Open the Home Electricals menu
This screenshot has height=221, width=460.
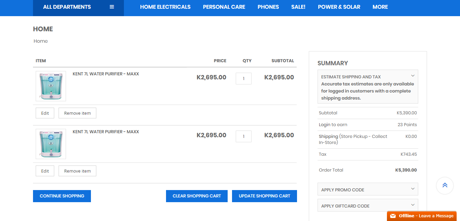[x=165, y=7]
